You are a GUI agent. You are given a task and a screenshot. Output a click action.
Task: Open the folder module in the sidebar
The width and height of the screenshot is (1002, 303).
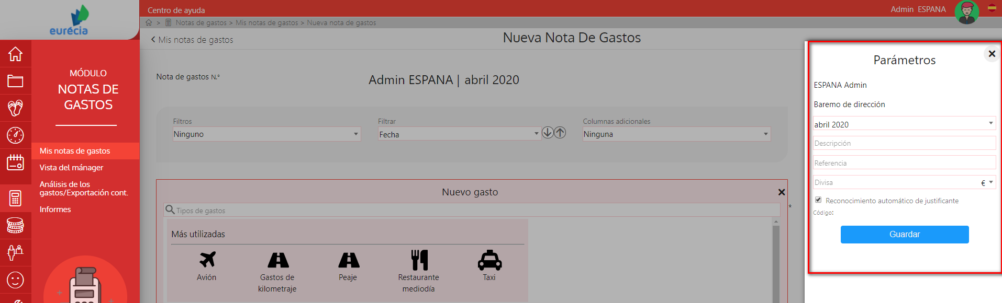click(15, 81)
